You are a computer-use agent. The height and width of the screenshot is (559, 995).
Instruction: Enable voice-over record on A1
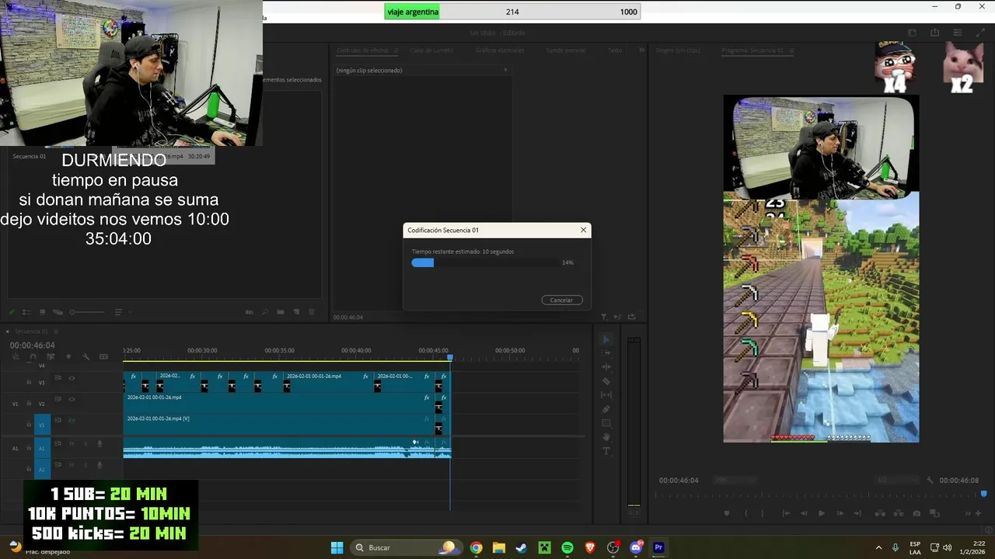coord(99,443)
